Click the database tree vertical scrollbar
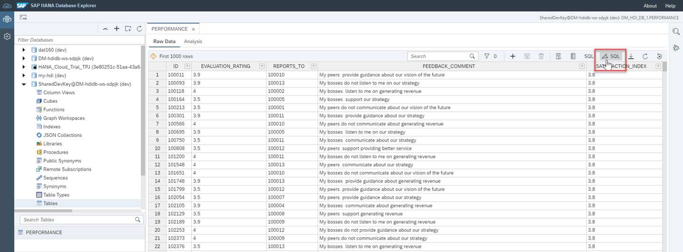Viewport: 683px width, 252px height. tap(143, 111)
